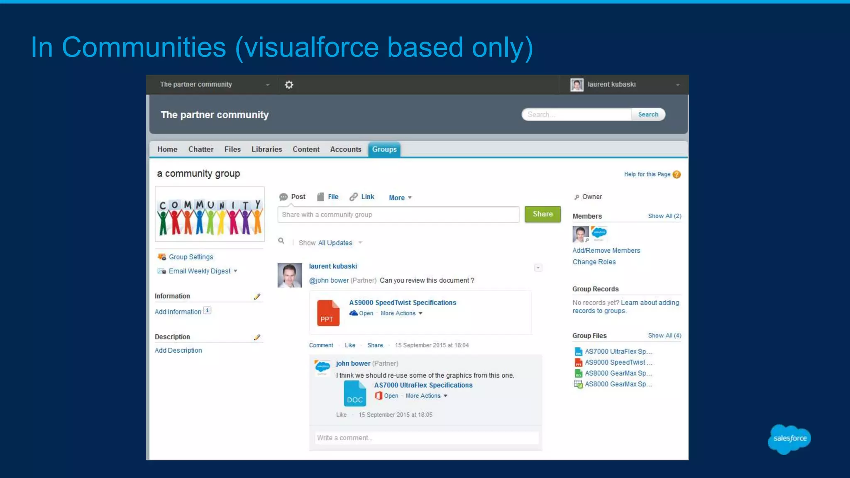The height and width of the screenshot is (478, 850).
Task: Click john bower's cloud avatar in comment
Action: (x=322, y=368)
